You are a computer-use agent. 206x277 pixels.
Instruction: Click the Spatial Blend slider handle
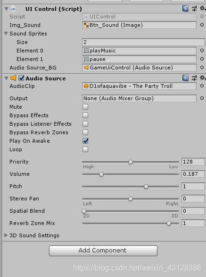click(x=84, y=211)
